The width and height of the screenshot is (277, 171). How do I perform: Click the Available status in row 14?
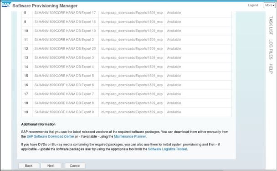coord(174,67)
